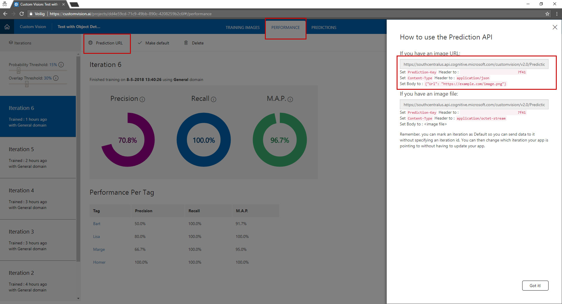Viewport: 562px width, 304px height.
Task: Click the Recall column header
Action: (x=208, y=211)
